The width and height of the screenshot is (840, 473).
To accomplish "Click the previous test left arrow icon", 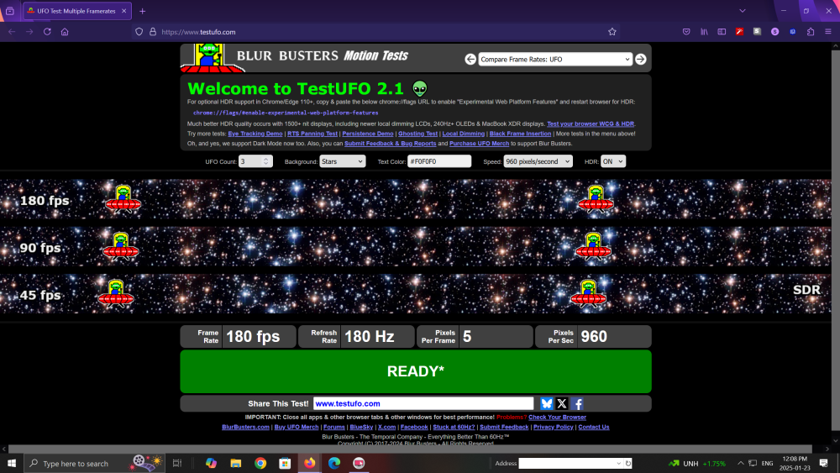I will (x=471, y=60).
